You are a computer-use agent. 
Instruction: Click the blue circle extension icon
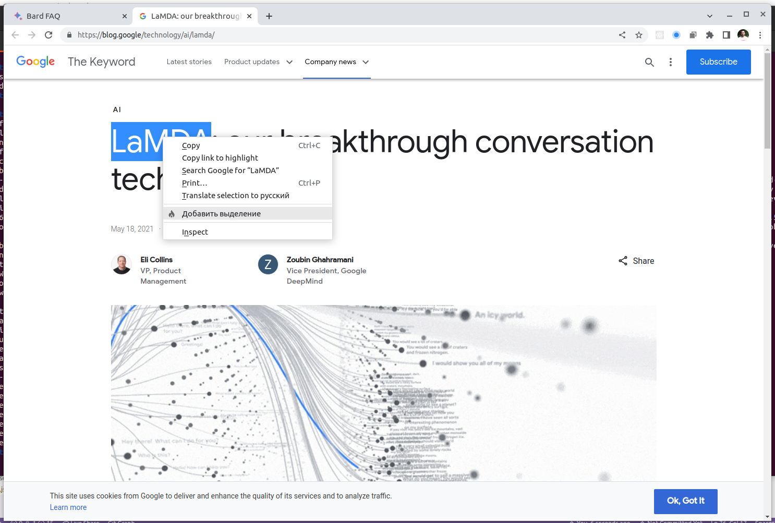(x=676, y=35)
